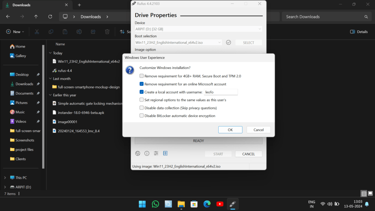Click the READY progress bar in Rufus
The width and height of the screenshot is (375, 211).
pyautogui.click(x=198, y=141)
